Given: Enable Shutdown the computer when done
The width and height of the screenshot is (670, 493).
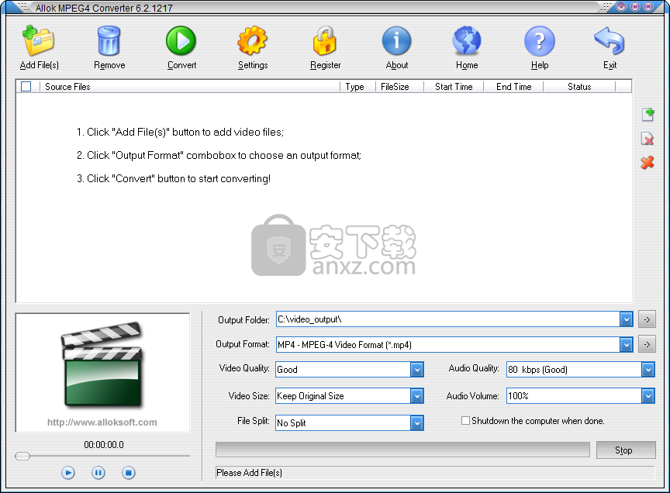Looking at the screenshot, I should [465, 420].
